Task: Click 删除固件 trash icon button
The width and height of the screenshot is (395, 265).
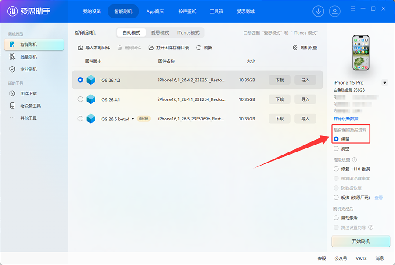Action: click(129, 48)
